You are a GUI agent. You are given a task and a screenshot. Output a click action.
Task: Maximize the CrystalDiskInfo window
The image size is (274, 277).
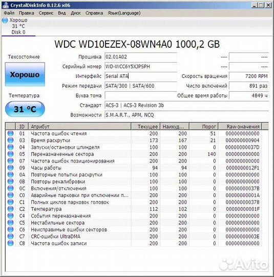[261, 5]
